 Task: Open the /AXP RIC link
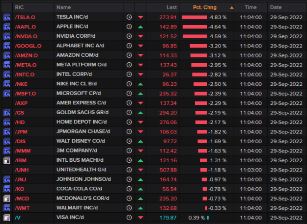21,103
